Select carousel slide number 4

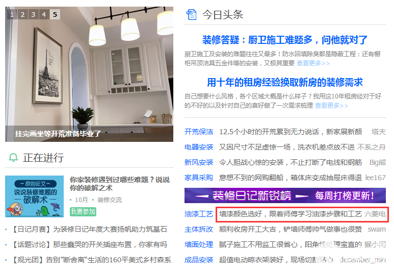tap(44, 14)
